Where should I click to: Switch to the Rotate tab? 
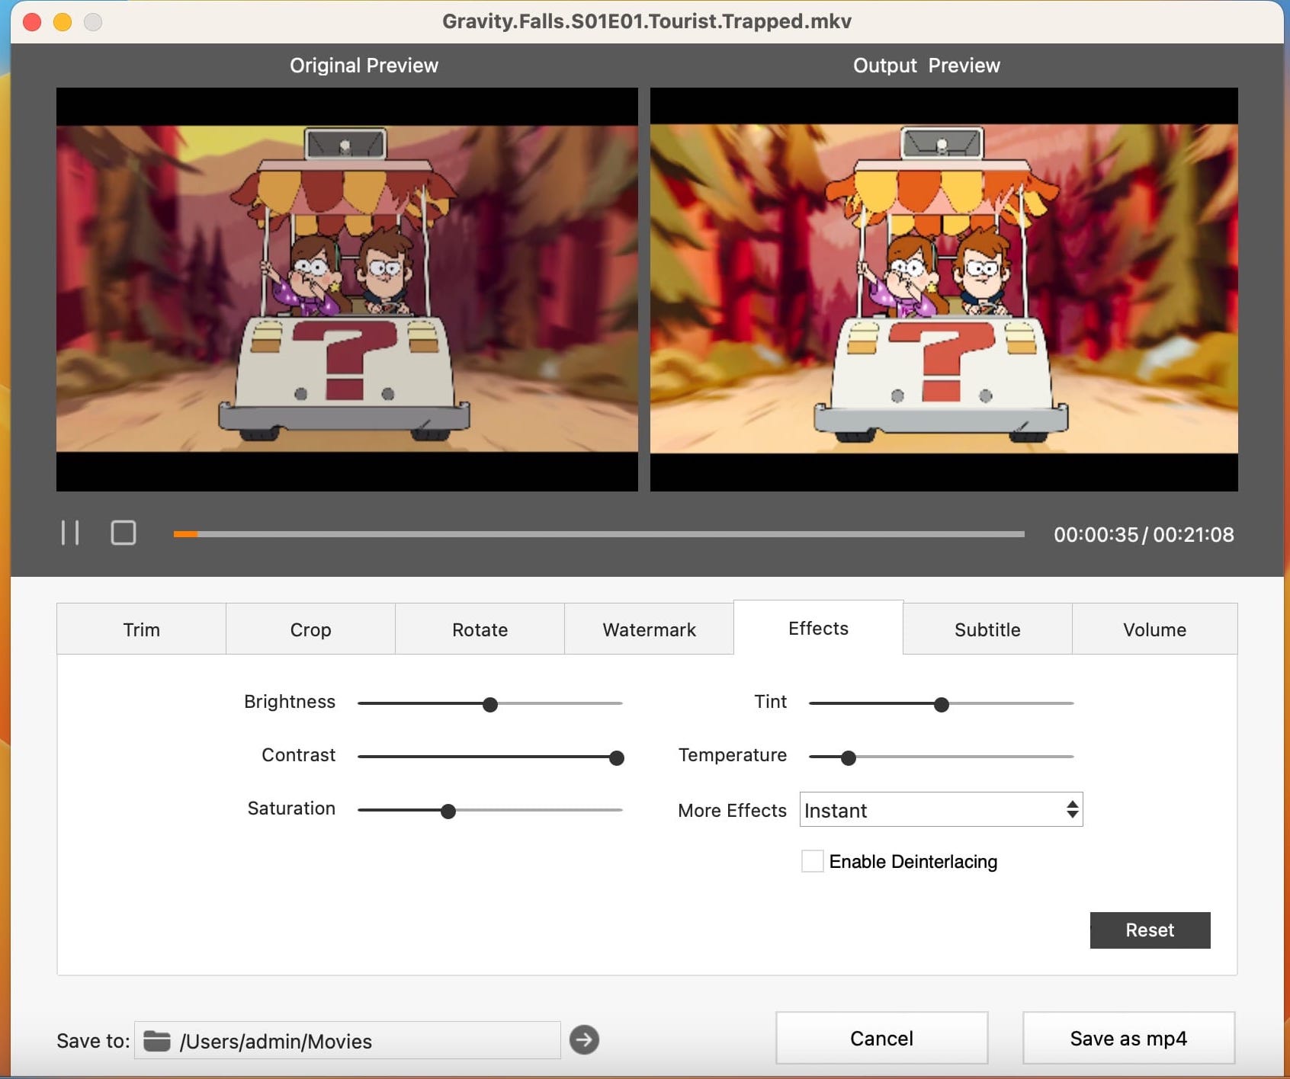[480, 629]
